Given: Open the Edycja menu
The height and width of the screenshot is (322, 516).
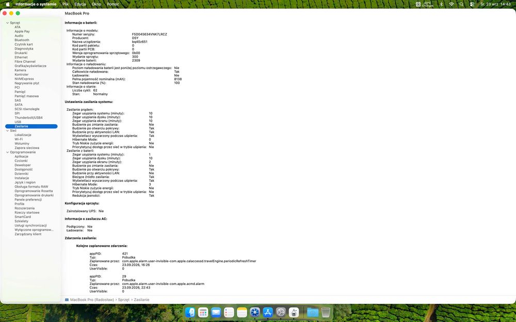Looking at the screenshot, I should pyautogui.click(x=80, y=4).
